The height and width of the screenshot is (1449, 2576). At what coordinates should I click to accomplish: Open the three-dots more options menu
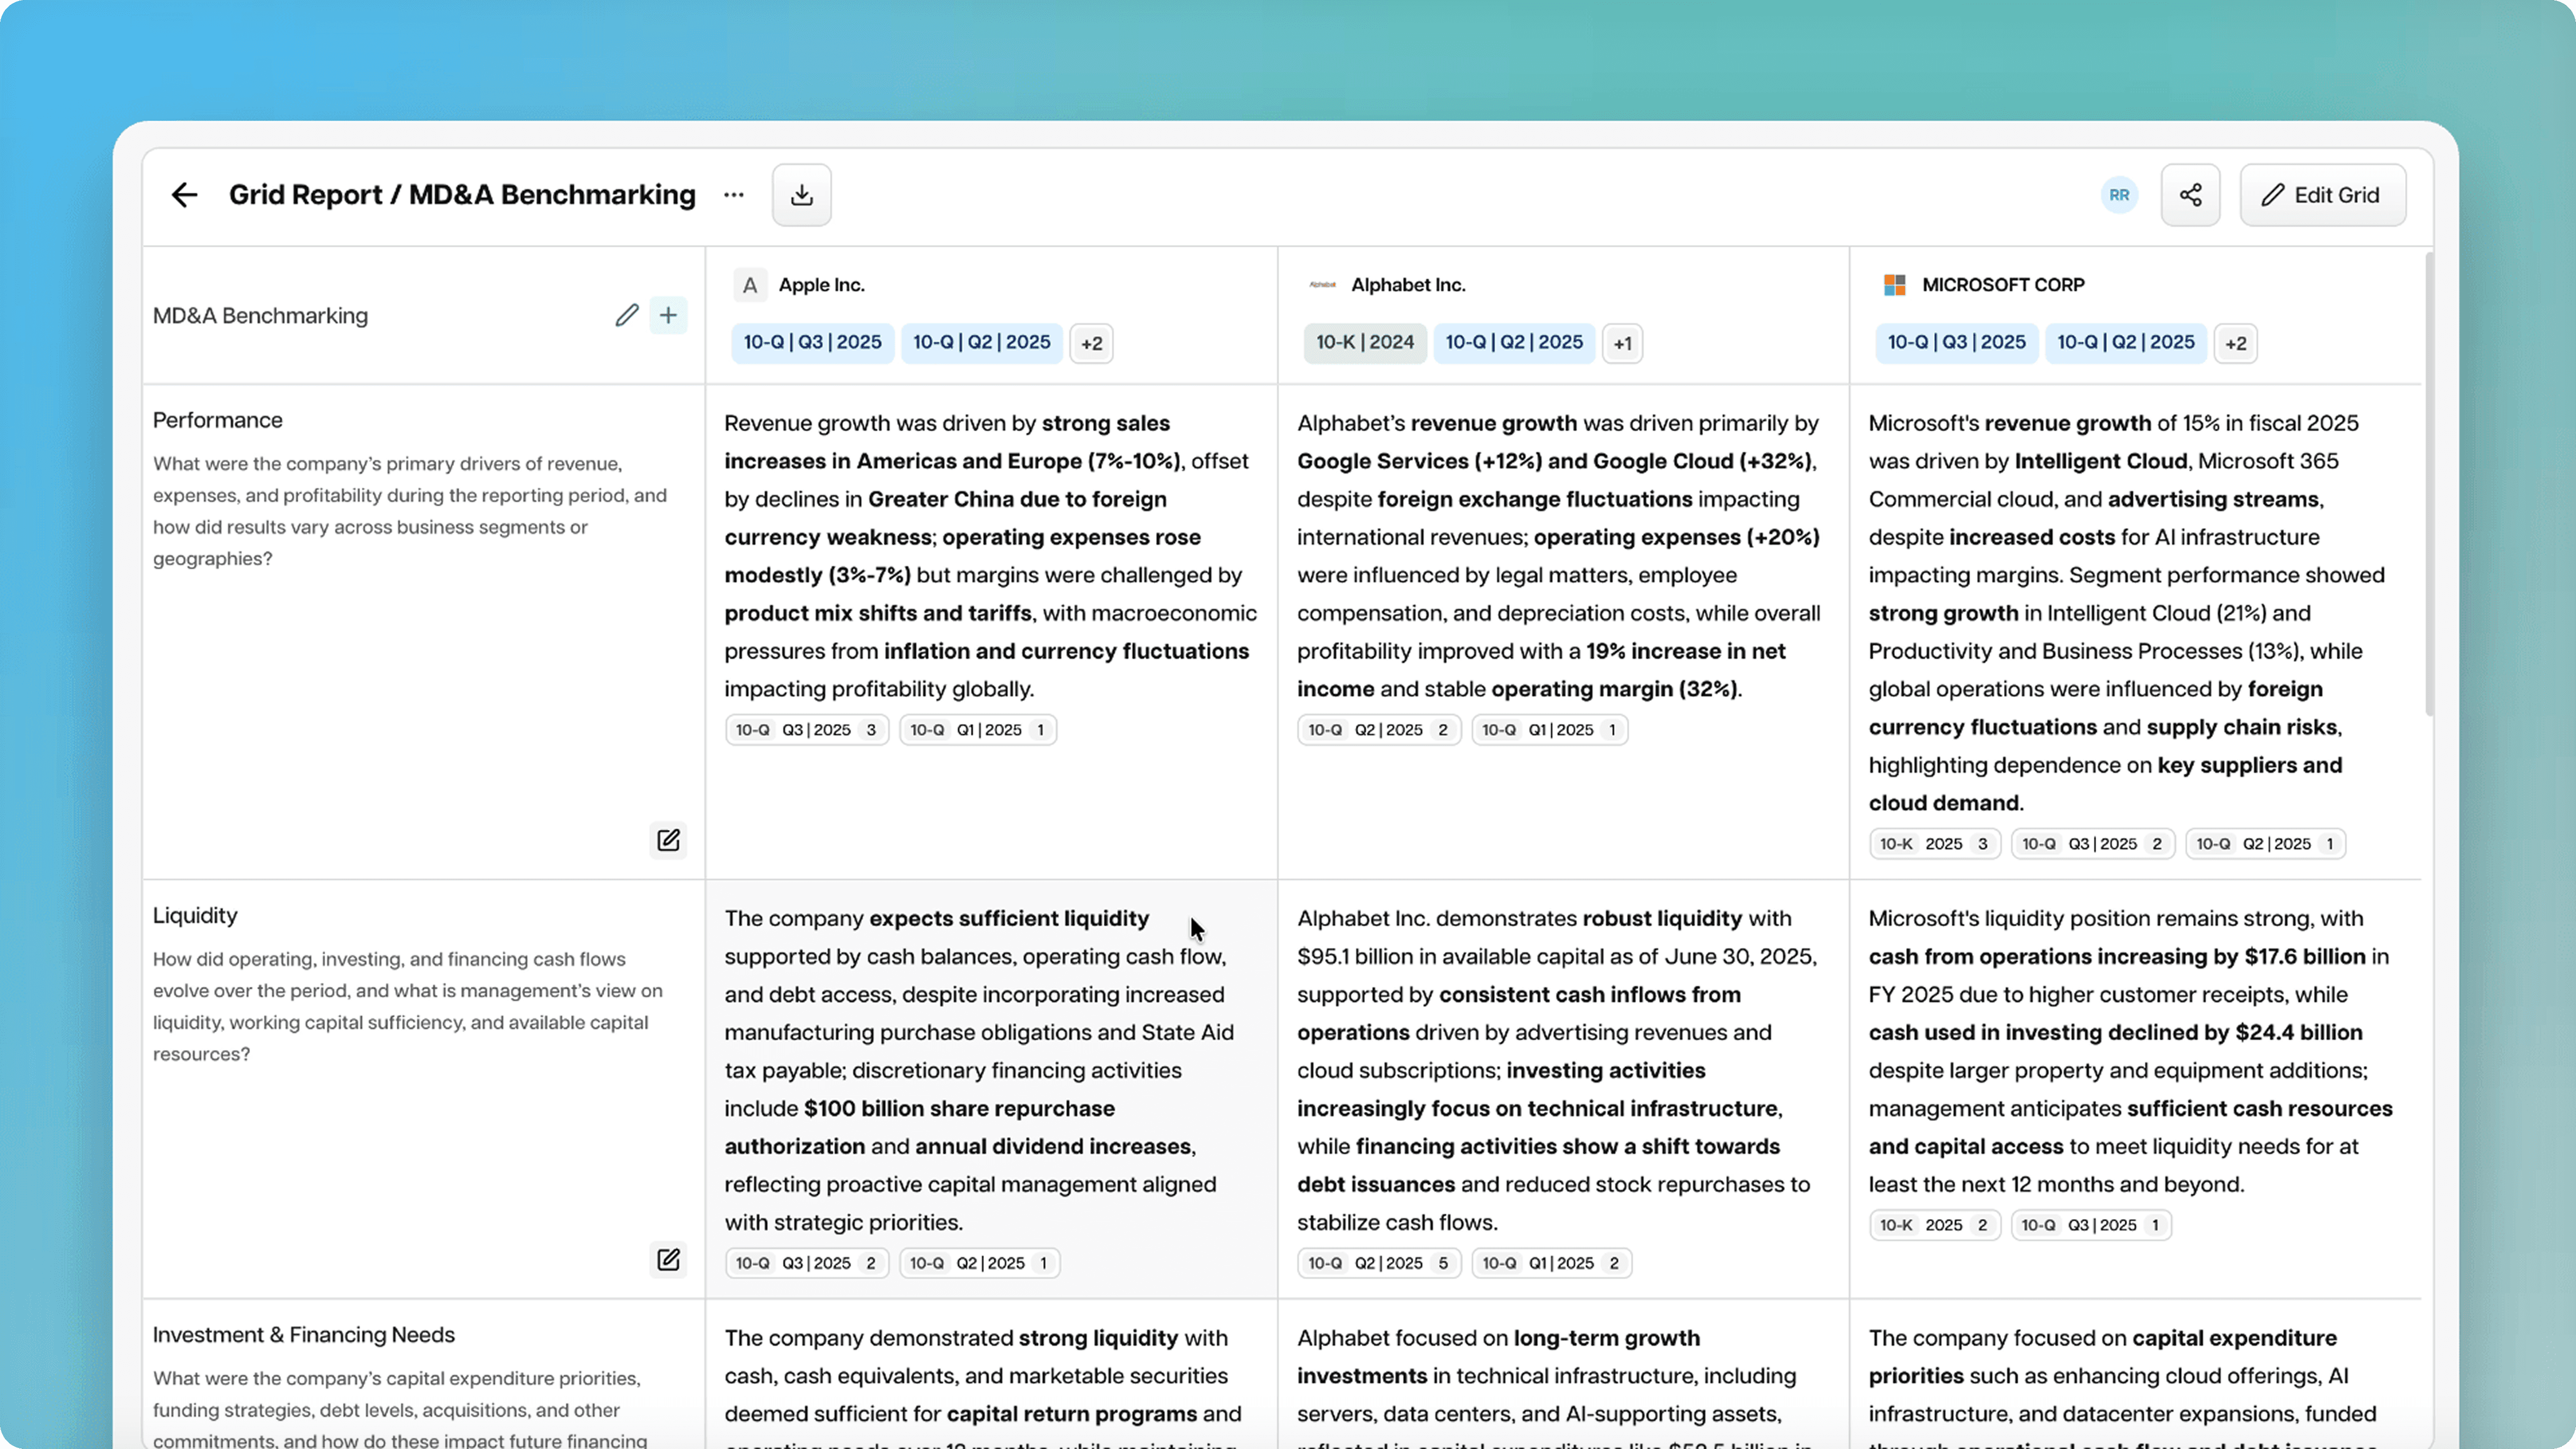pyautogui.click(x=733, y=195)
